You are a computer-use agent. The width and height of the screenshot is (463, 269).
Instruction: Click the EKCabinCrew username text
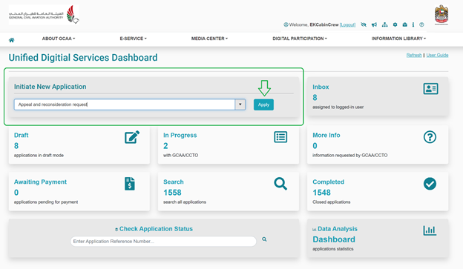324,24
